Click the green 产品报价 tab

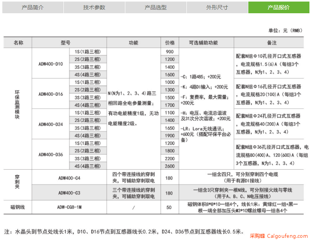pos(279,7)
